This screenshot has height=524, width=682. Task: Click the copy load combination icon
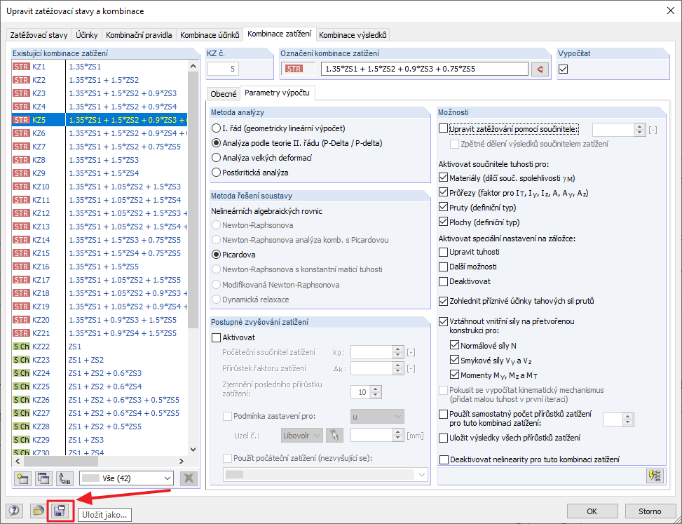[43, 478]
